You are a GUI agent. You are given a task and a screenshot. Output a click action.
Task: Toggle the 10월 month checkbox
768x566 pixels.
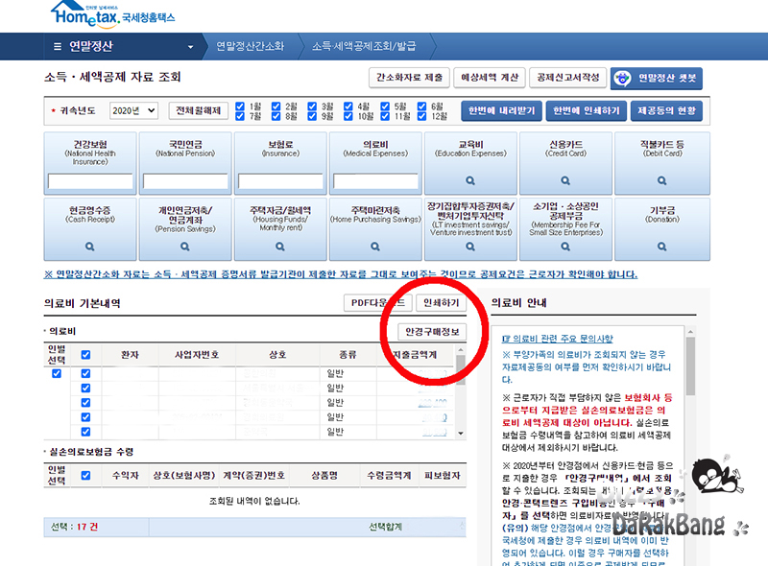pyautogui.click(x=348, y=116)
